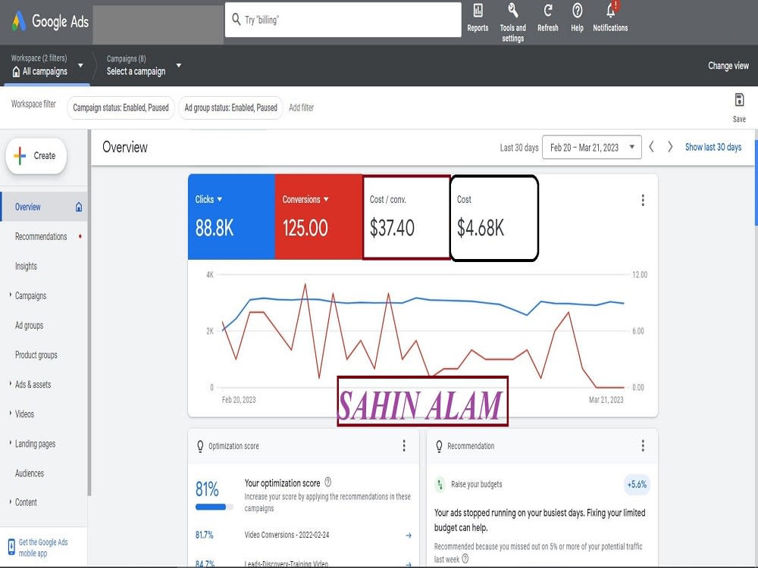Click the Optimization score lightbulb icon
The image size is (758, 568).
[200, 446]
